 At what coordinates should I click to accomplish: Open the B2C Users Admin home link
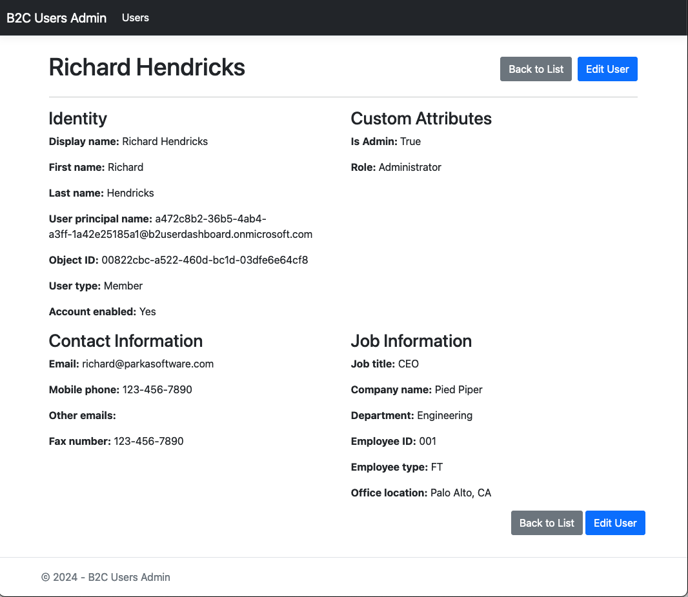[x=56, y=18]
